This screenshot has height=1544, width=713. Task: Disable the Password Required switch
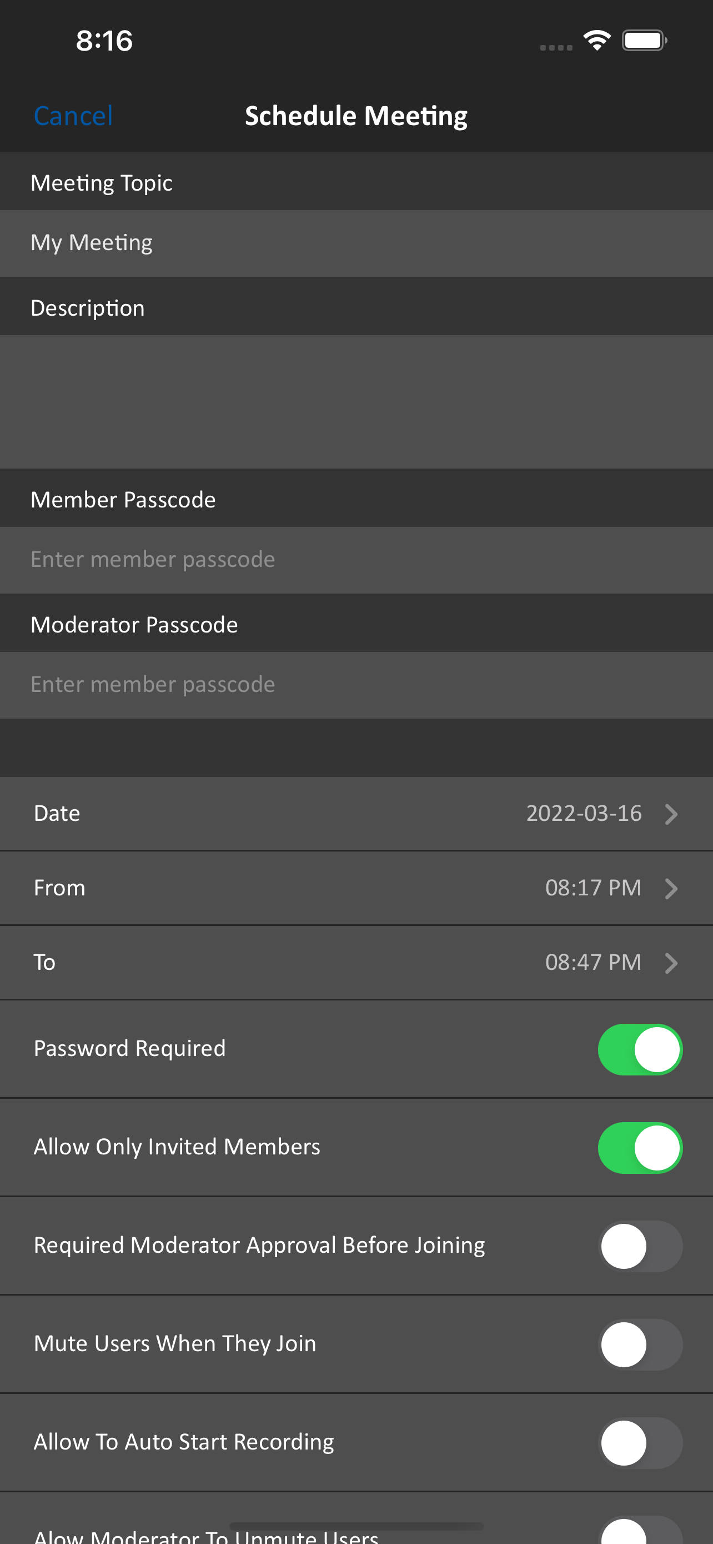tap(640, 1049)
